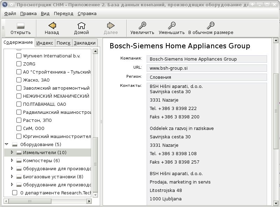Select the Содержание tab
280x207 pixels.
[18, 42]
